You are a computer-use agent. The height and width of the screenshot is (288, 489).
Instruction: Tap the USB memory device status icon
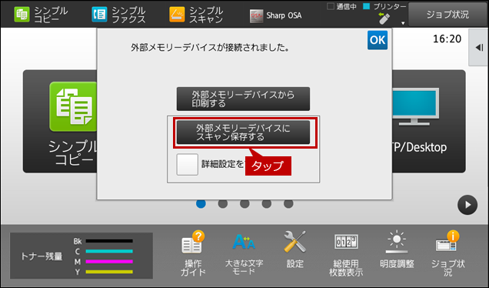tap(384, 18)
